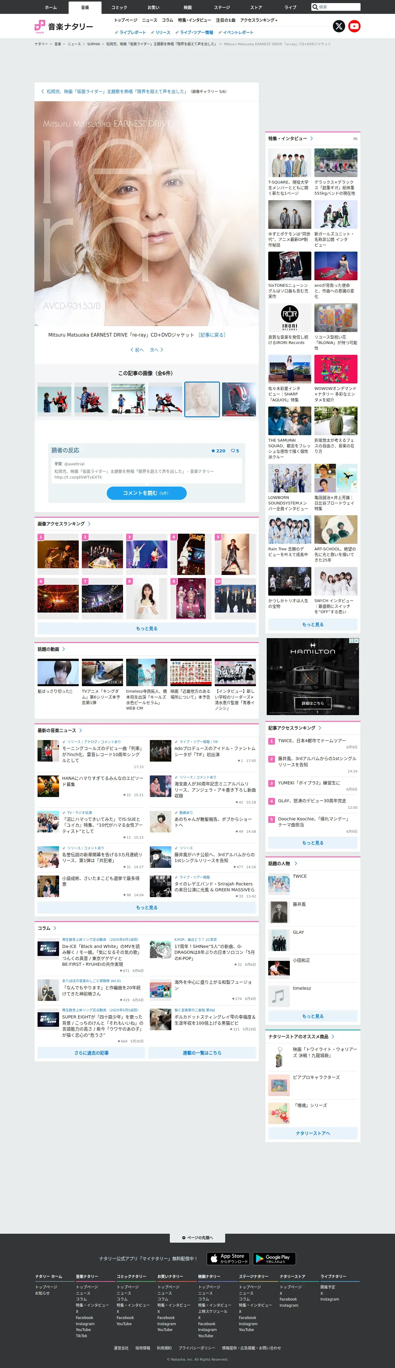Select the first Kamen Rider gallery thumbnail
The height and width of the screenshot is (1368, 395).
coord(55,399)
